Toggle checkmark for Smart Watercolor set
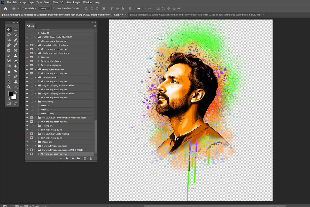 click(27, 77)
